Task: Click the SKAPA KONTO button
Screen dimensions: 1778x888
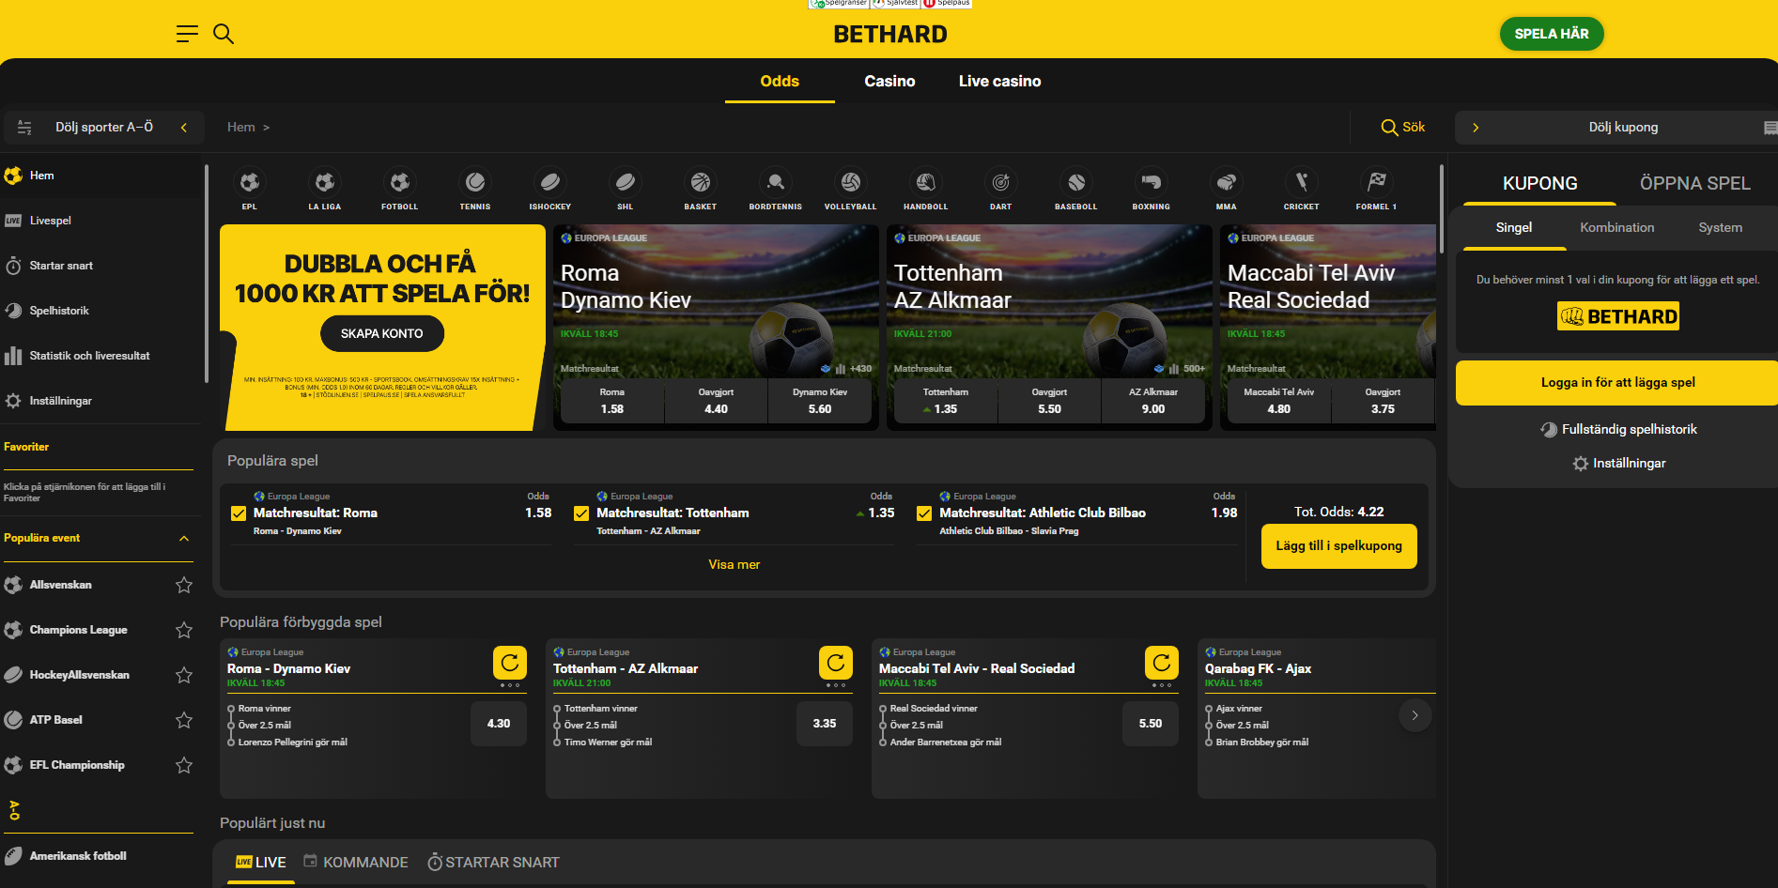Action: pyautogui.click(x=381, y=333)
